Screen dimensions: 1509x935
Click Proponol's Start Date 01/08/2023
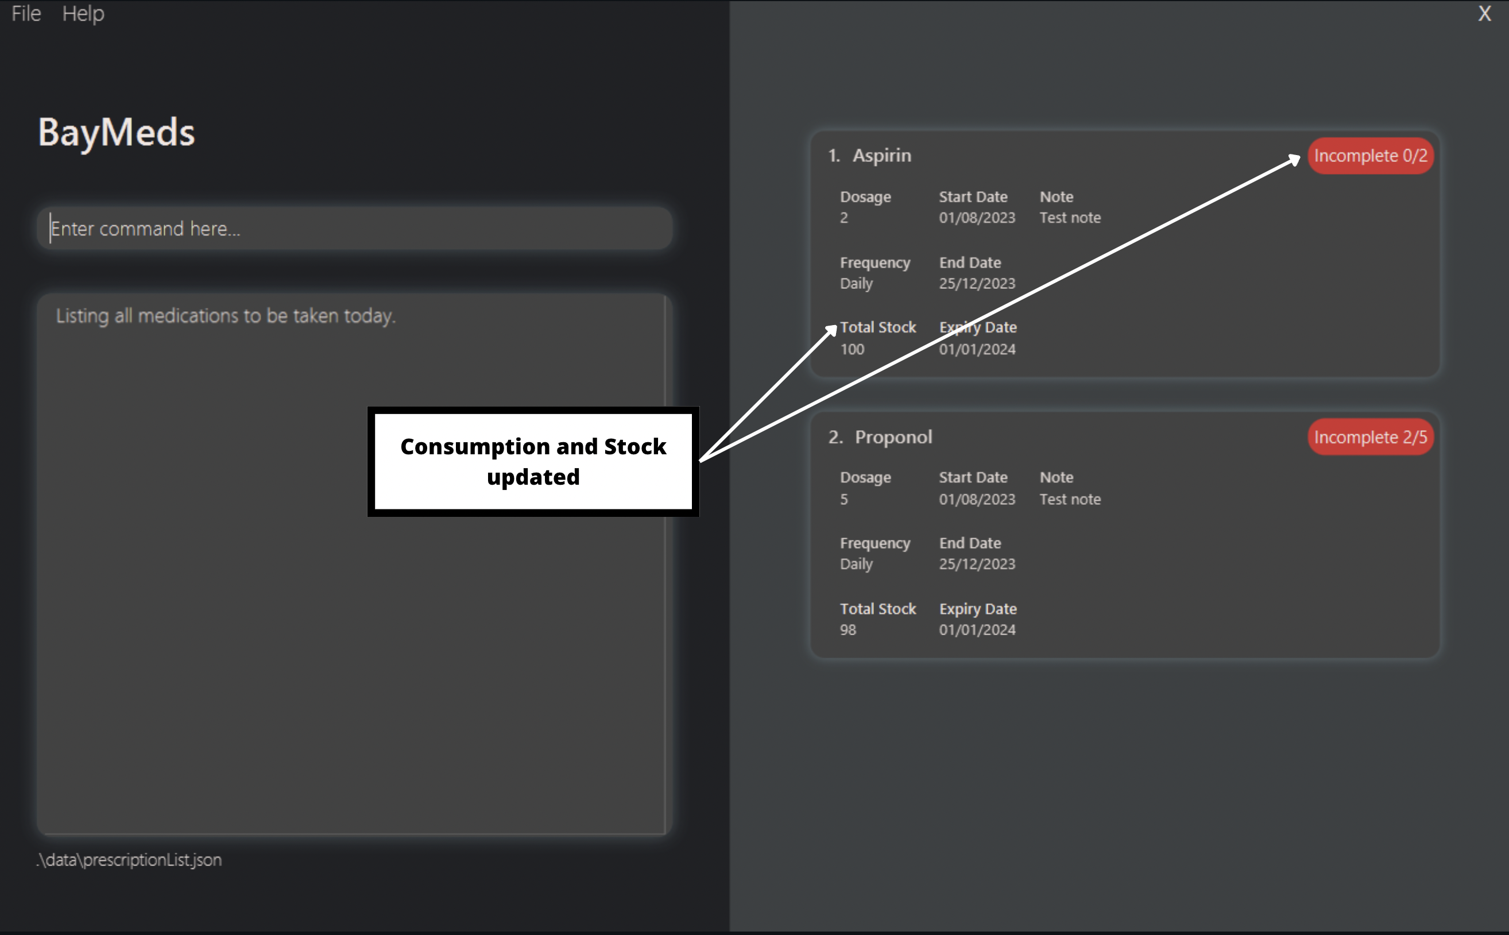[977, 499]
